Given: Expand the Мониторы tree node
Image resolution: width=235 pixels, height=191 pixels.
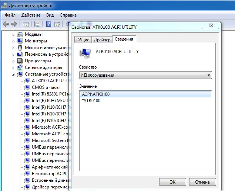Looking at the screenshot, I should [x=14, y=41].
